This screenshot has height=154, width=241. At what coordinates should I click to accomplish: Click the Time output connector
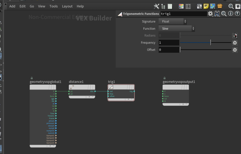56,113
